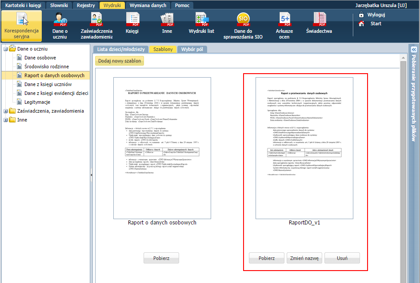420x283 pixels.
Task: Select Dane osobowe tree item
Action: (40, 58)
